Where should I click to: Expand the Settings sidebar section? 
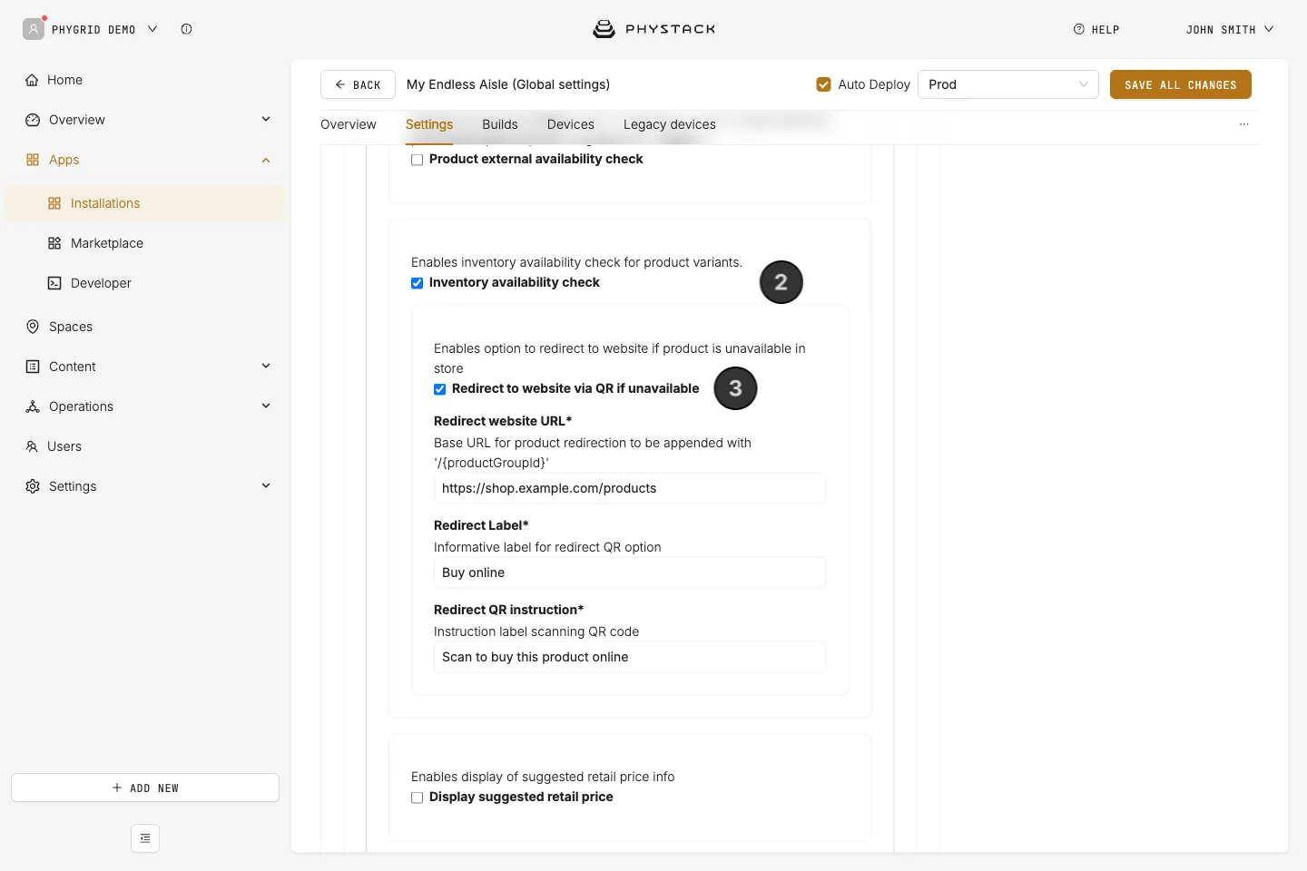tap(266, 485)
